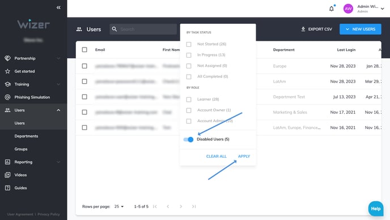Screen dimensions: 390x220
Task: Click Clear All in filter panel
Action: pyautogui.click(x=217, y=156)
